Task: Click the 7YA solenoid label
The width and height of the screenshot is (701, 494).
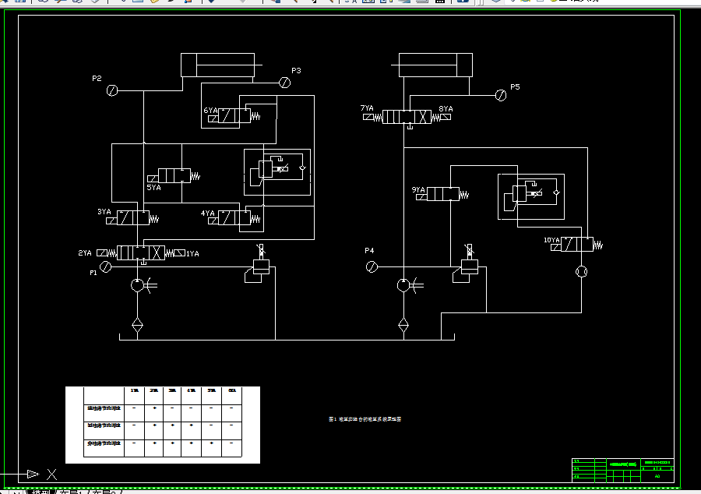Action: coord(367,108)
